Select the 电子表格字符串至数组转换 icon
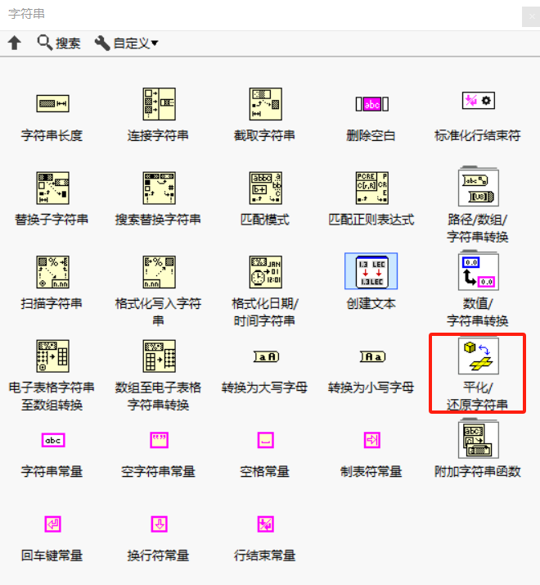540x585 pixels. click(x=52, y=356)
